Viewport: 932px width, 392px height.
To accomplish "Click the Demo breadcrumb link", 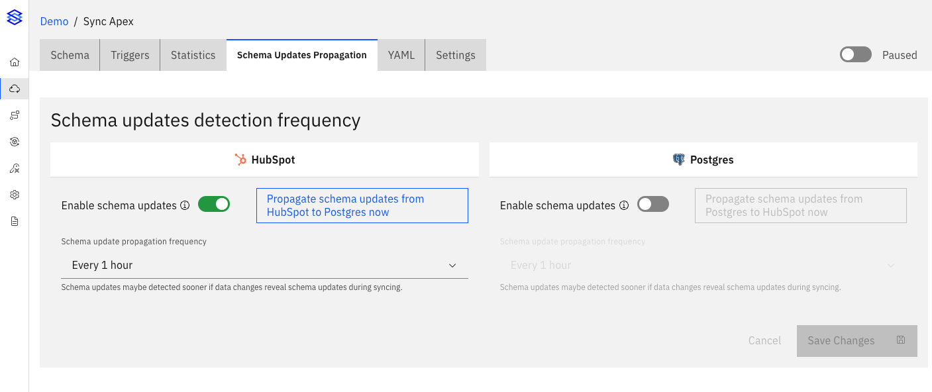I will 54,21.
